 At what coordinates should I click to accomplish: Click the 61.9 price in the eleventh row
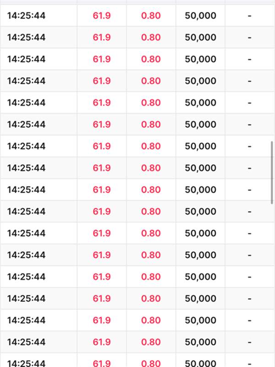(x=102, y=234)
